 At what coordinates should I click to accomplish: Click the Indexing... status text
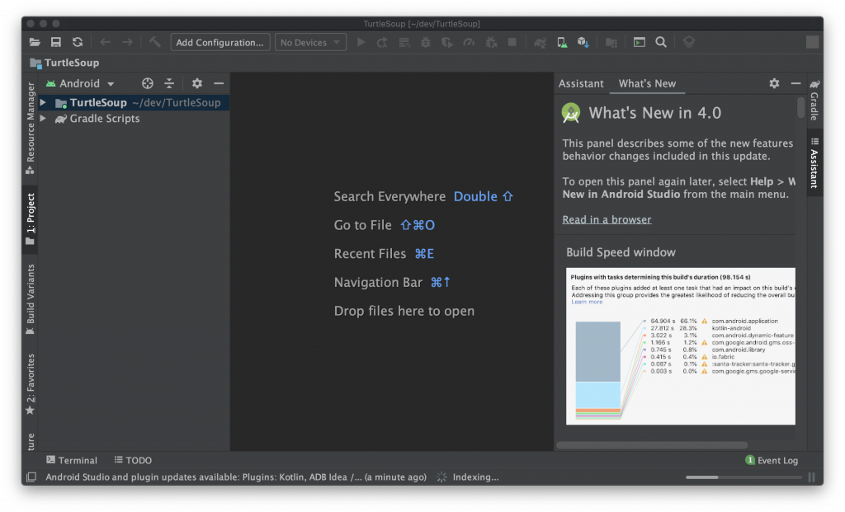coord(475,477)
